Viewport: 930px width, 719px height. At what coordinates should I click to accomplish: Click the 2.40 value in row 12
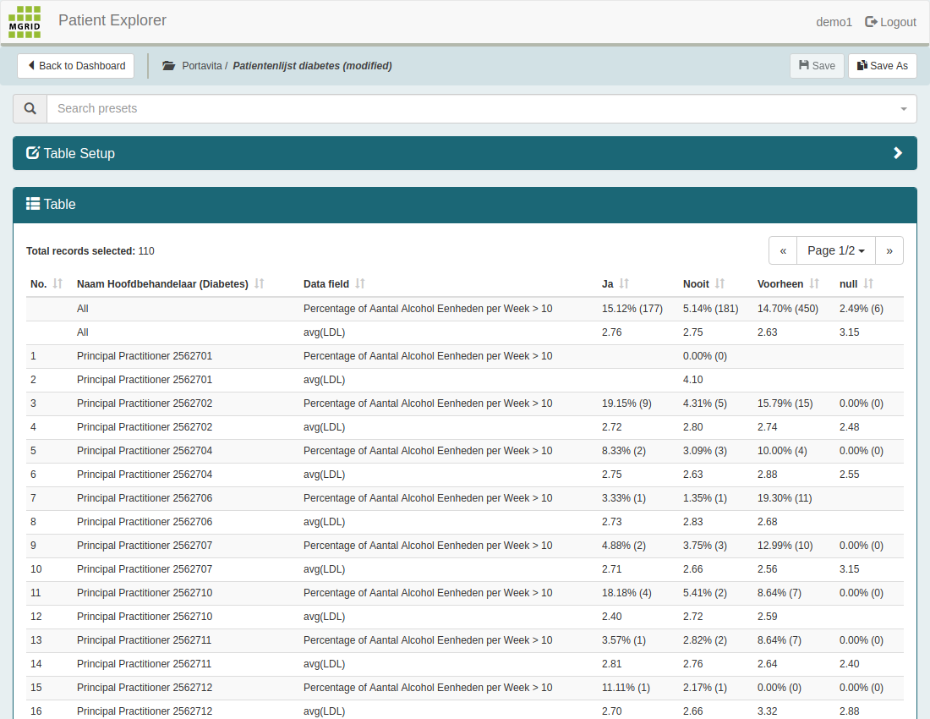click(x=611, y=617)
